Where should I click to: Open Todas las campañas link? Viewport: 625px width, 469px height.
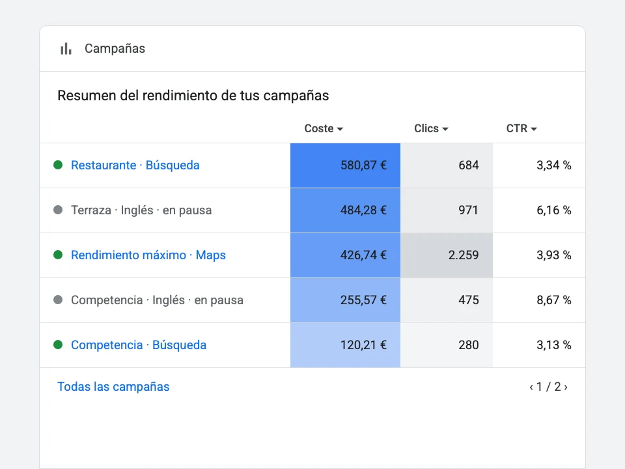pos(113,386)
